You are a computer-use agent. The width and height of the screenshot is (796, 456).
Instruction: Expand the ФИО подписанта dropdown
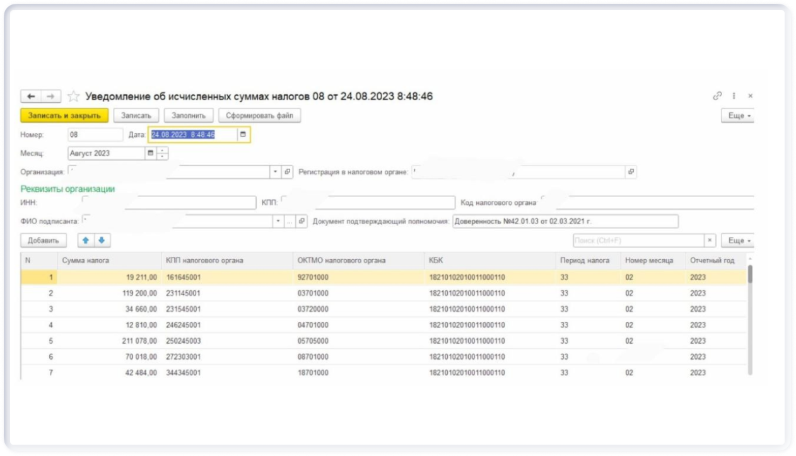click(278, 221)
